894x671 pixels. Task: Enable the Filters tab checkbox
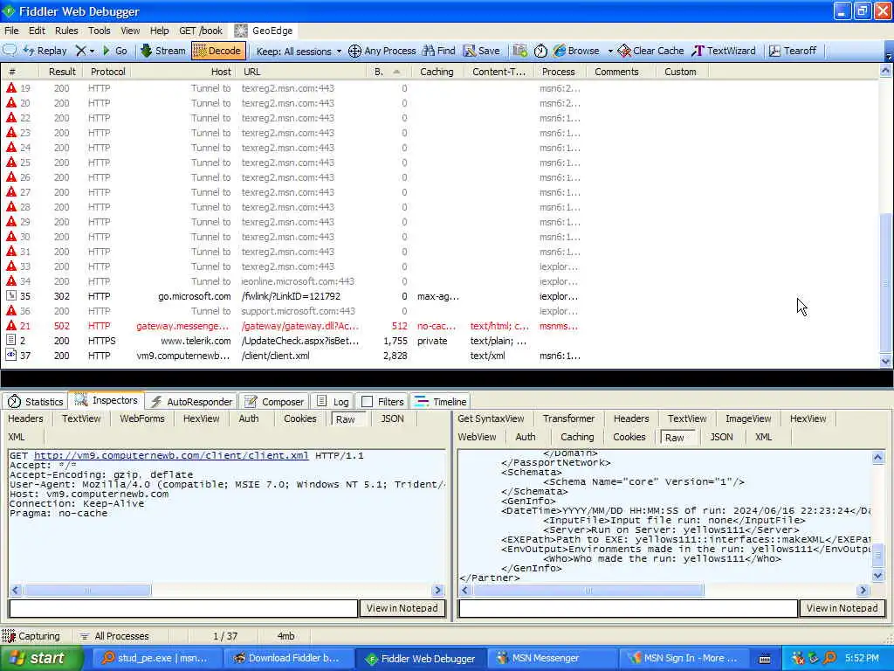368,402
